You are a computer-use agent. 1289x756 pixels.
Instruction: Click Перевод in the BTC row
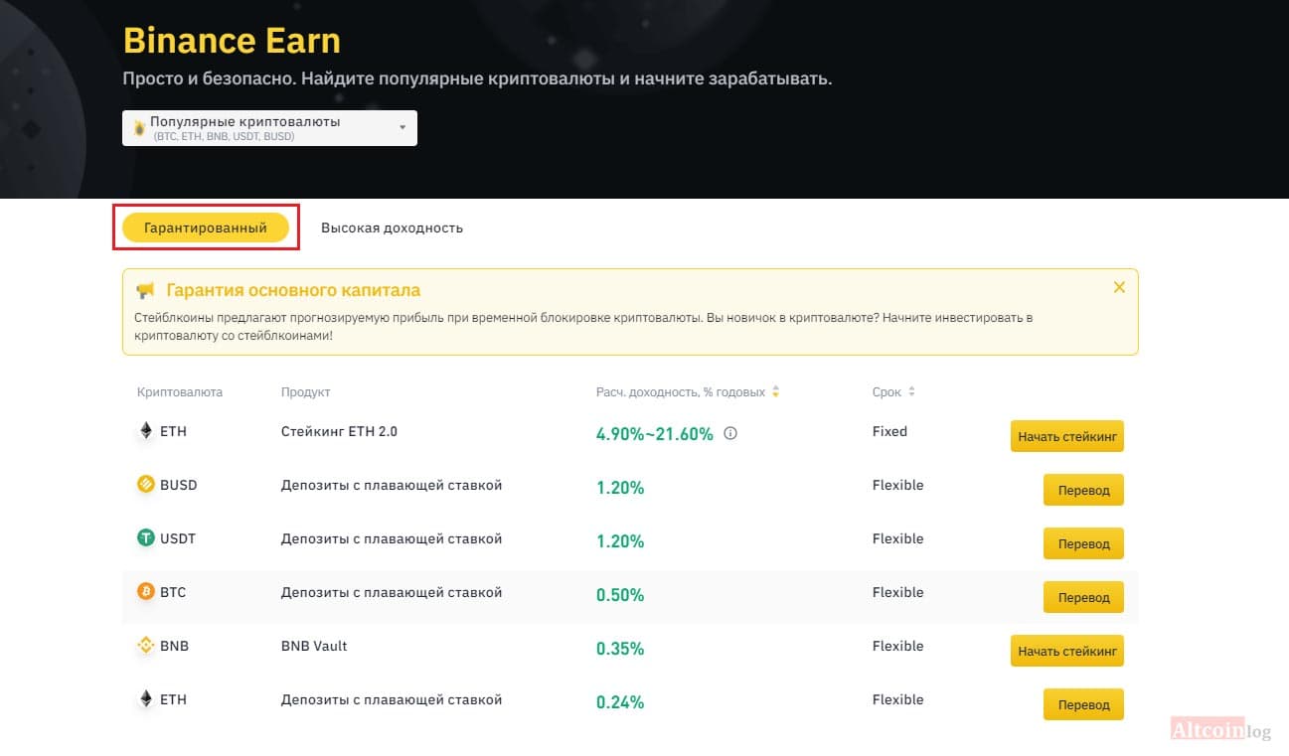(x=1083, y=597)
